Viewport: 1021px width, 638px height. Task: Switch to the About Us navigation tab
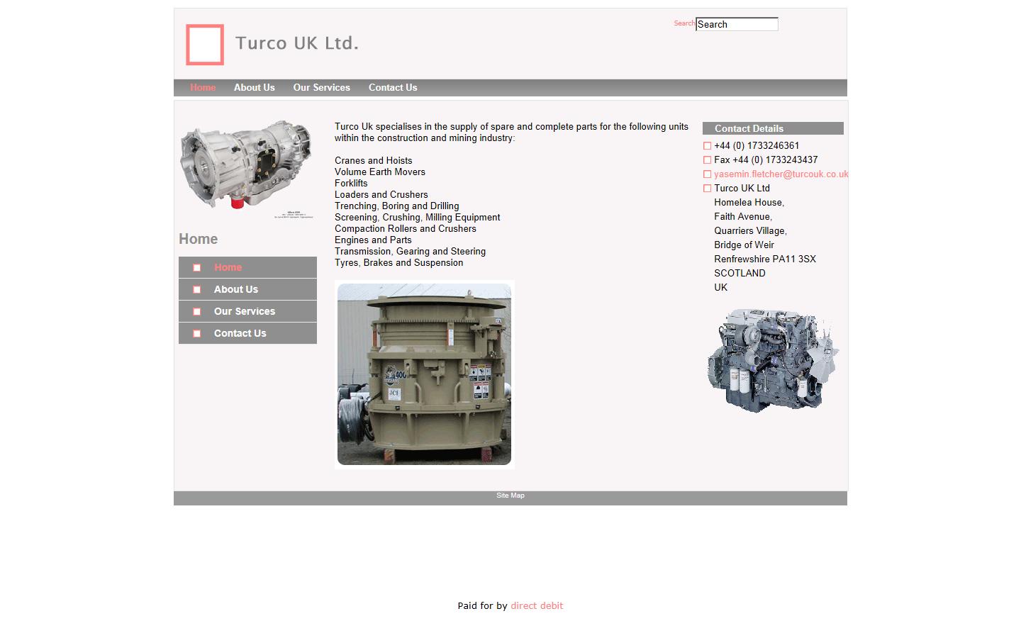[x=254, y=87]
